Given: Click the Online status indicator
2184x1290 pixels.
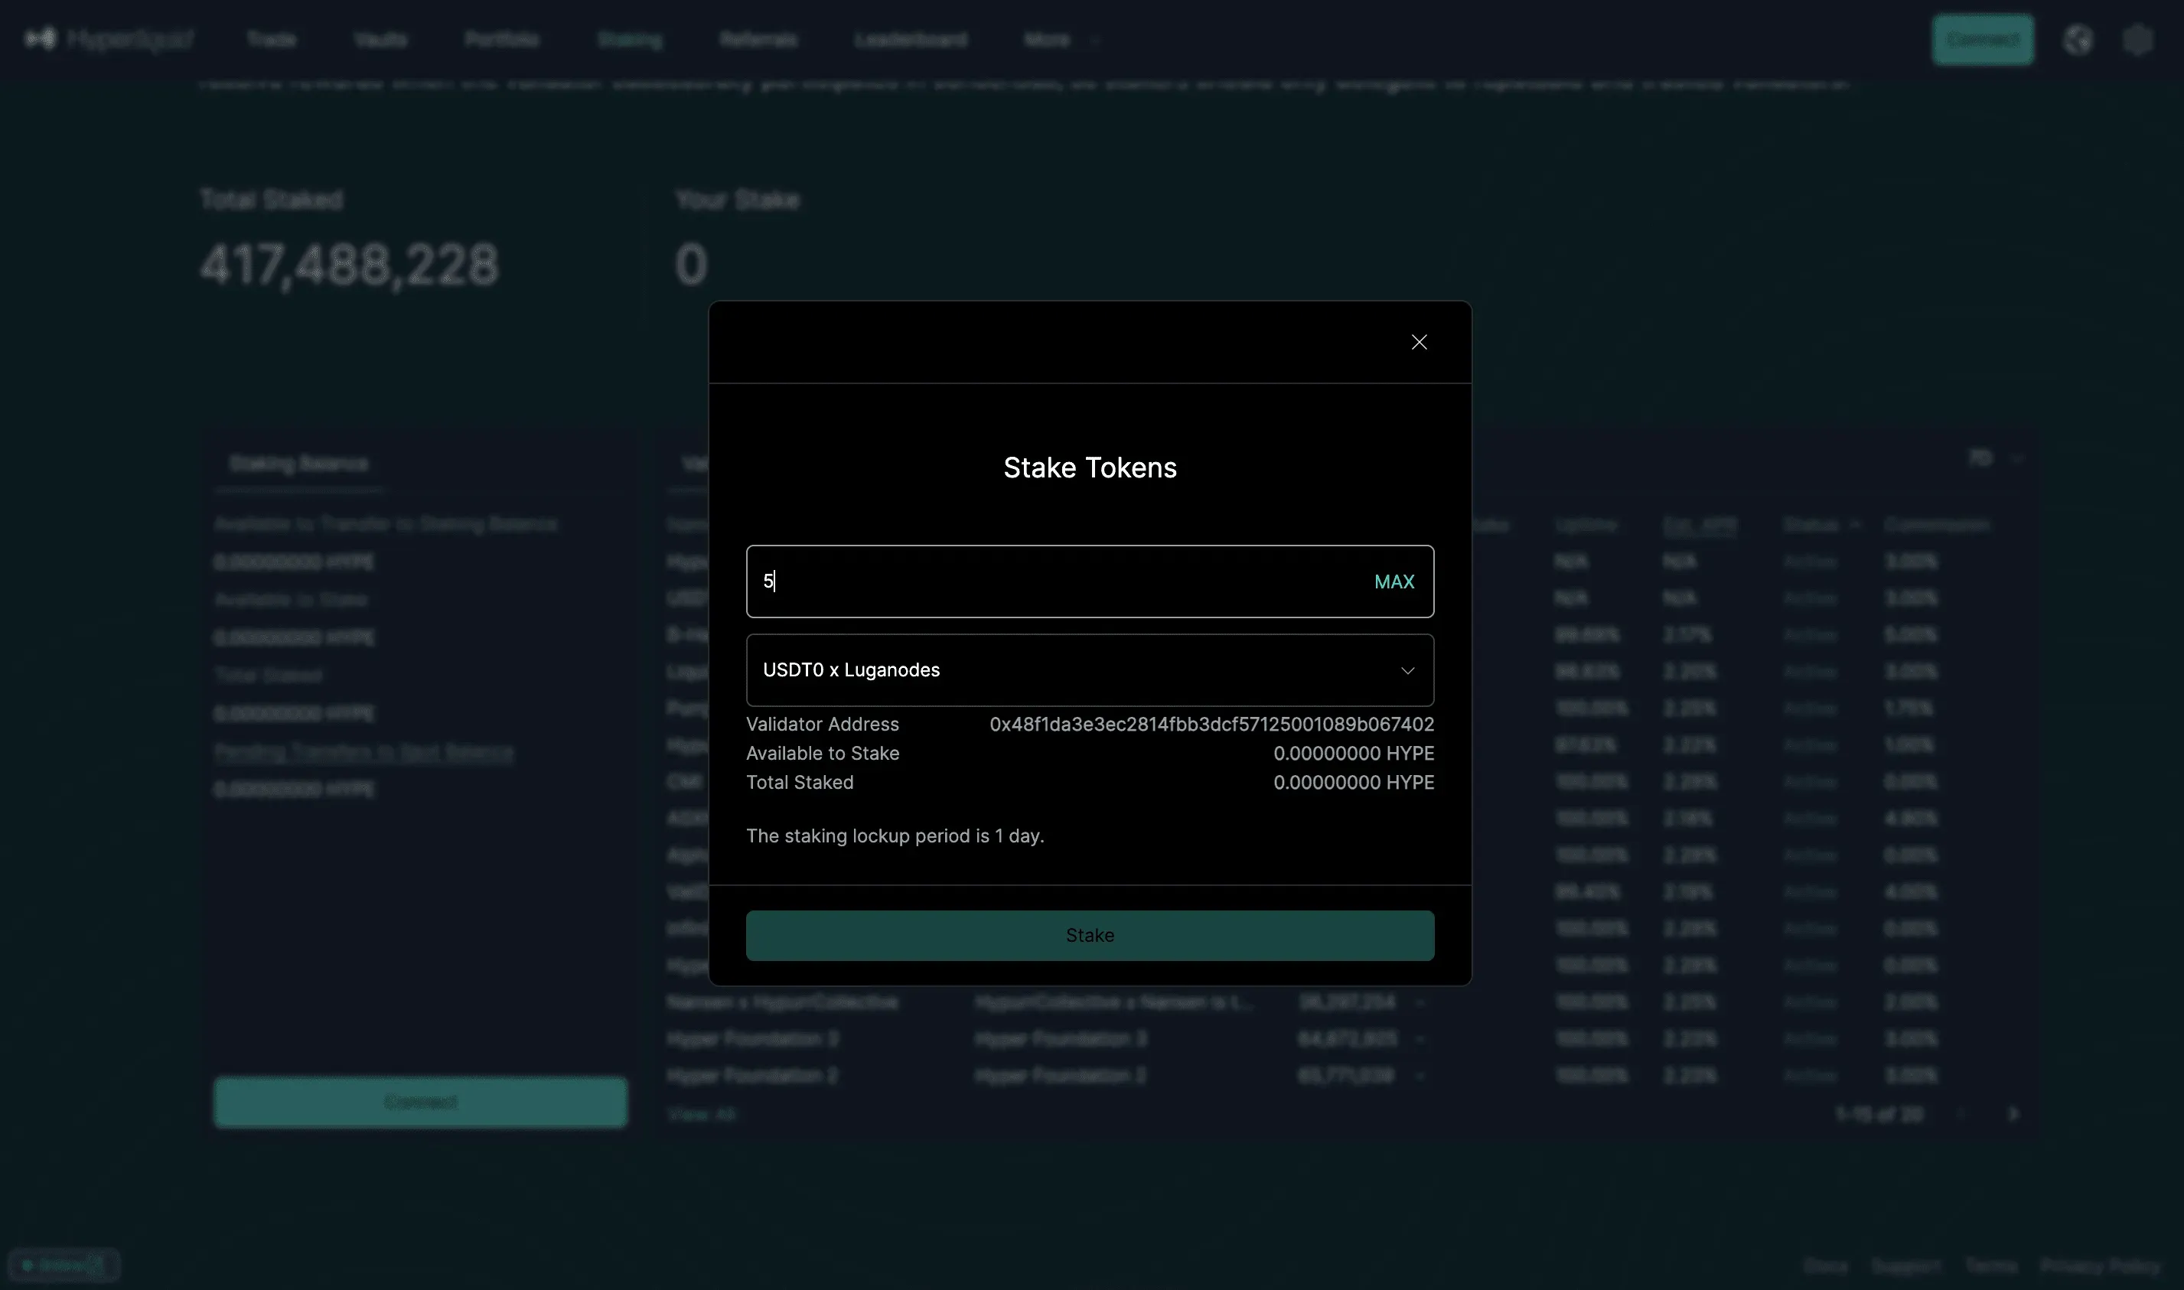Looking at the screenshot, I should 63,1265.
